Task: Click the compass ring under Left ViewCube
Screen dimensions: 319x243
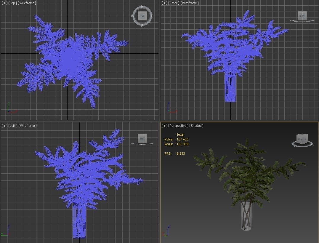Action: point(142,144)
